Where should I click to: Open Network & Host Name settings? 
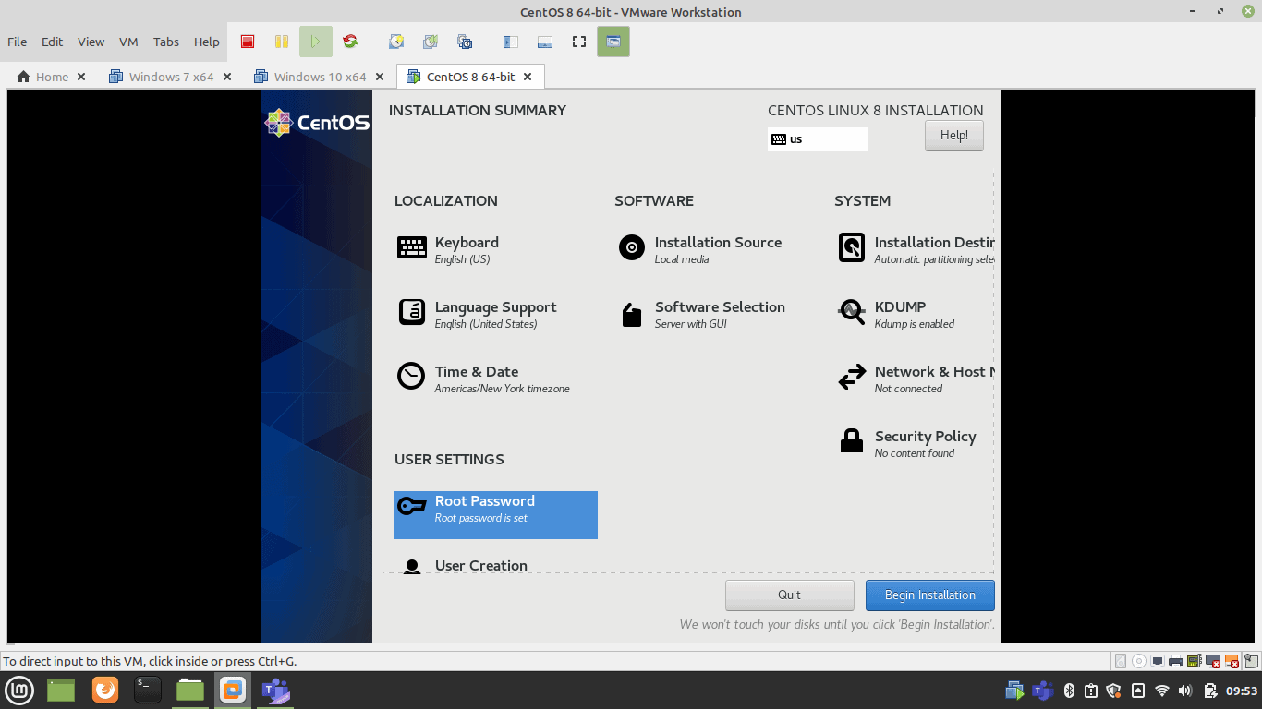(x=915, y=379)
